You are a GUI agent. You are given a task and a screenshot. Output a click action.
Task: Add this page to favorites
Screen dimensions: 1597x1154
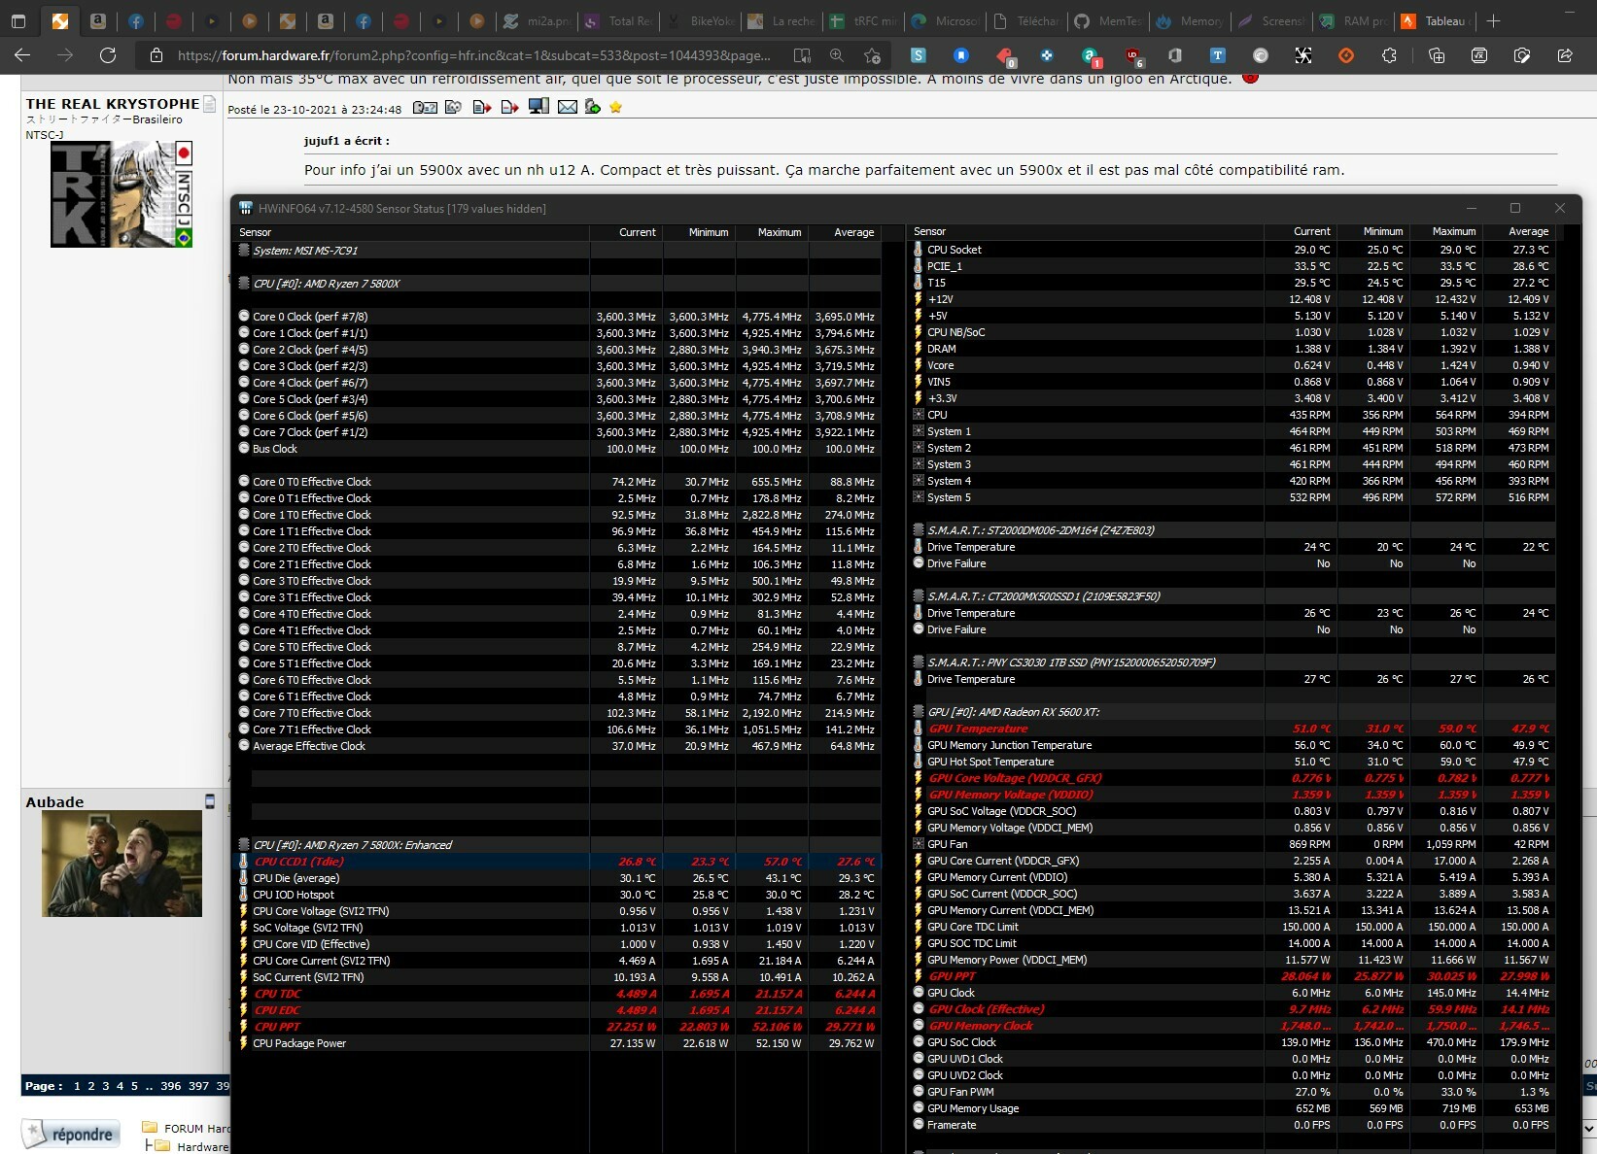coord(873,55)
